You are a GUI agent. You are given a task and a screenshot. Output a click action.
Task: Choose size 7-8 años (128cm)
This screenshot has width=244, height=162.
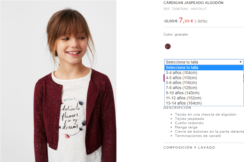tap(204, 88)
